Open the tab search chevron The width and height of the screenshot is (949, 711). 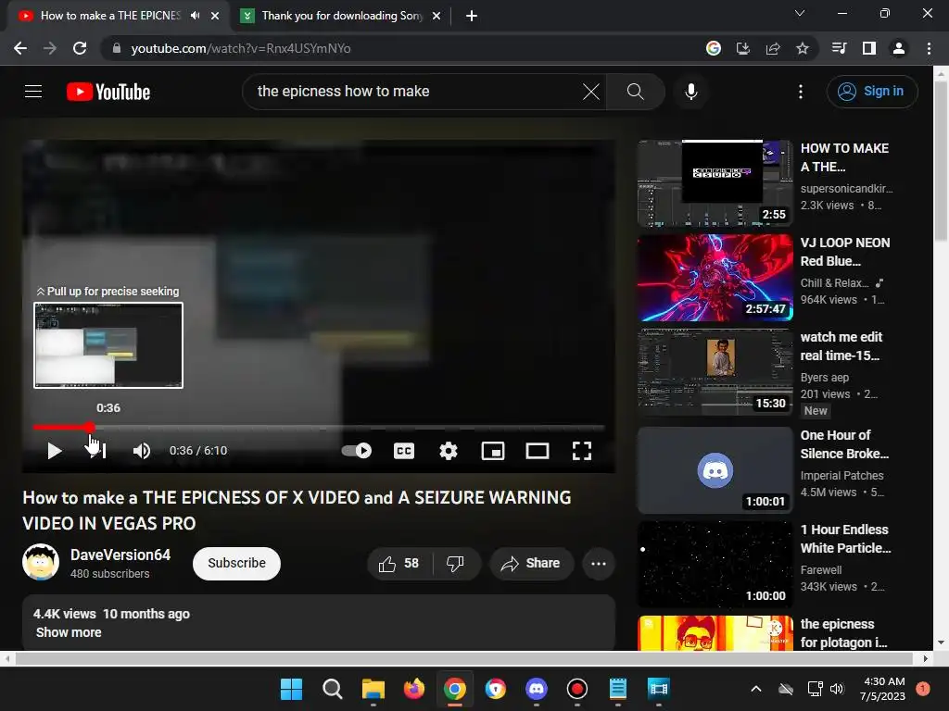coord(800,13)
